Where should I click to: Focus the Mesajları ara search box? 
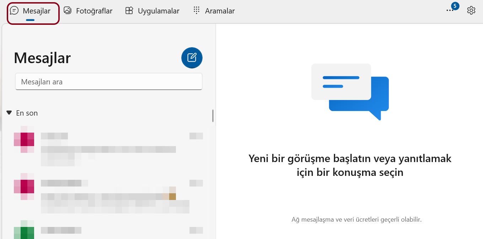pyautogui.click(x=108, y=82)
